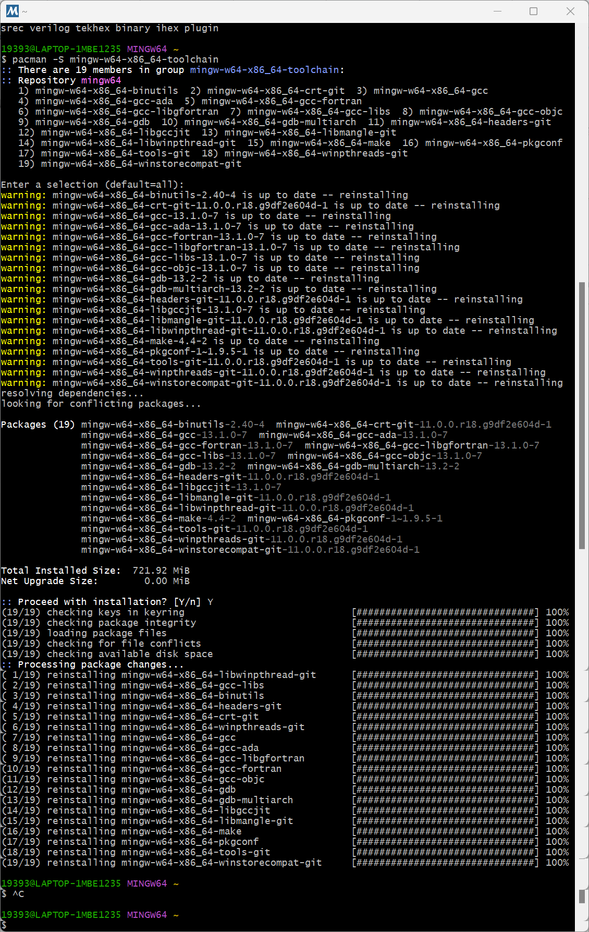The image size is (589, 932).
Task: Click warning line for make-4.4-2
Action: 190,341
